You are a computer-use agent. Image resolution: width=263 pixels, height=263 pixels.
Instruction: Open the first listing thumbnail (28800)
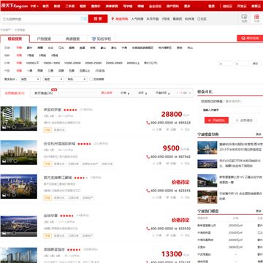[19, 118]
